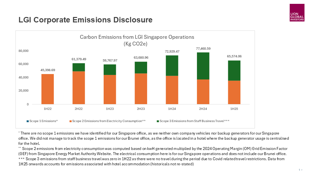Click the green segment of the 1H24 bar
This screenshot has width=309, height=173.
(172, 65)
